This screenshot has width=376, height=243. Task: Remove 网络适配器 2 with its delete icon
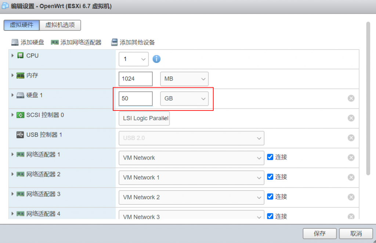tap(351, 177)
